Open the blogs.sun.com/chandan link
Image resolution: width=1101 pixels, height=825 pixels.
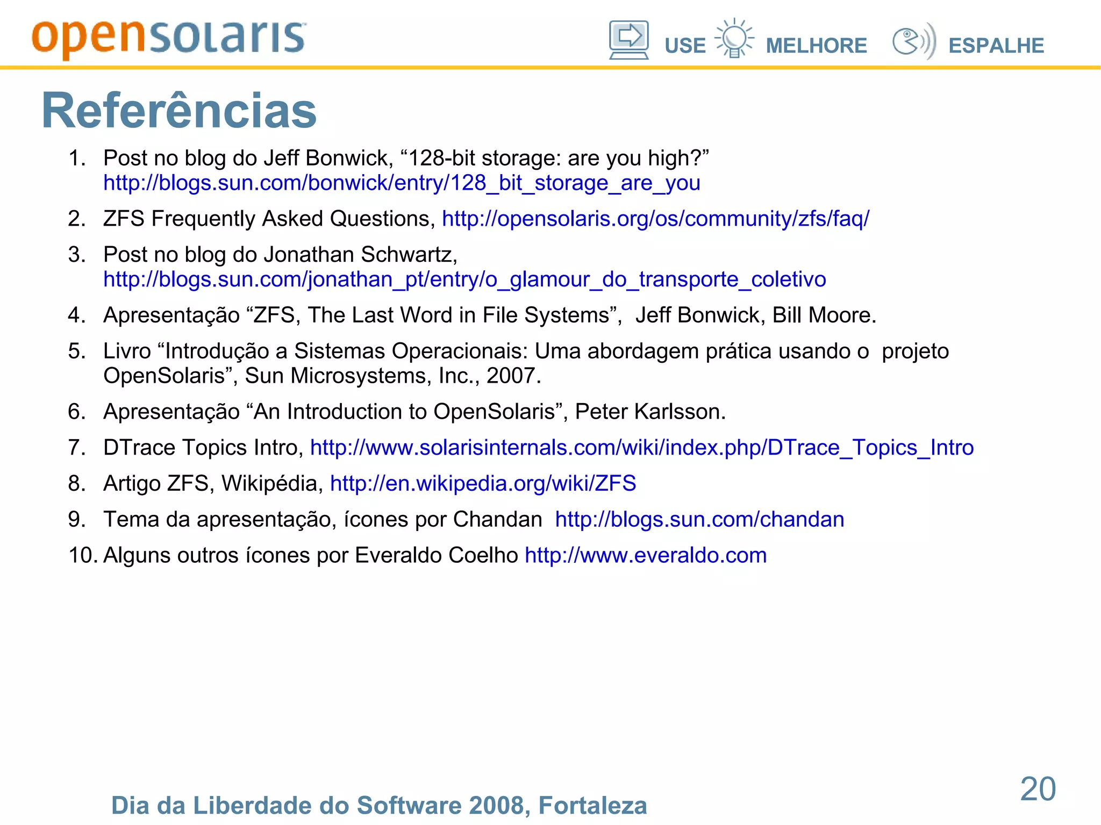[699, 519]
